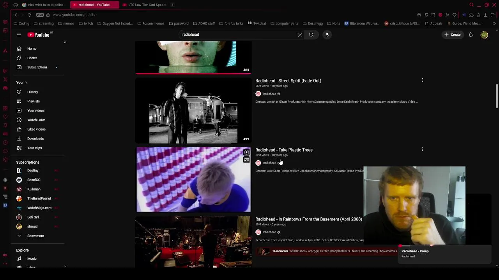Viewport: 499px width, 280px height.
Task: Open more options for Fake Plastic Trees
Action: pyautogui.click(x=422, y=149)
